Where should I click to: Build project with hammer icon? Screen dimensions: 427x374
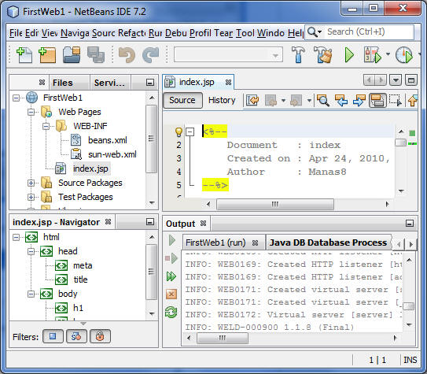(298, 55)
